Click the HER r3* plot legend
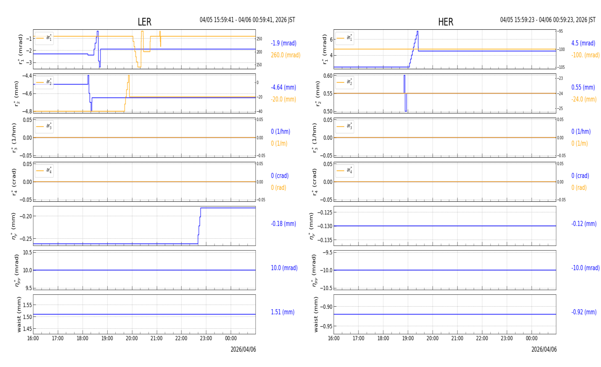This screenshot has width=601, height=367. pos(345,127)
